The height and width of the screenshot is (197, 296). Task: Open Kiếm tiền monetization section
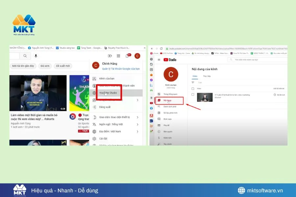point(168,138)
